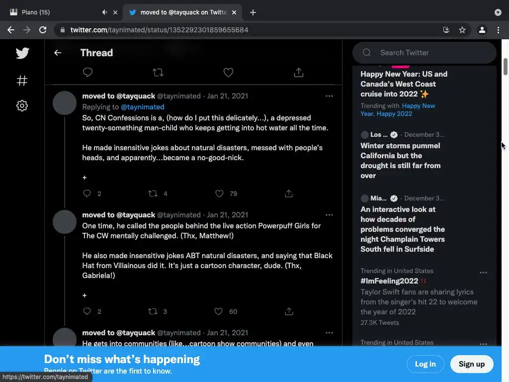Open a new browser tab

click(253, 12)
